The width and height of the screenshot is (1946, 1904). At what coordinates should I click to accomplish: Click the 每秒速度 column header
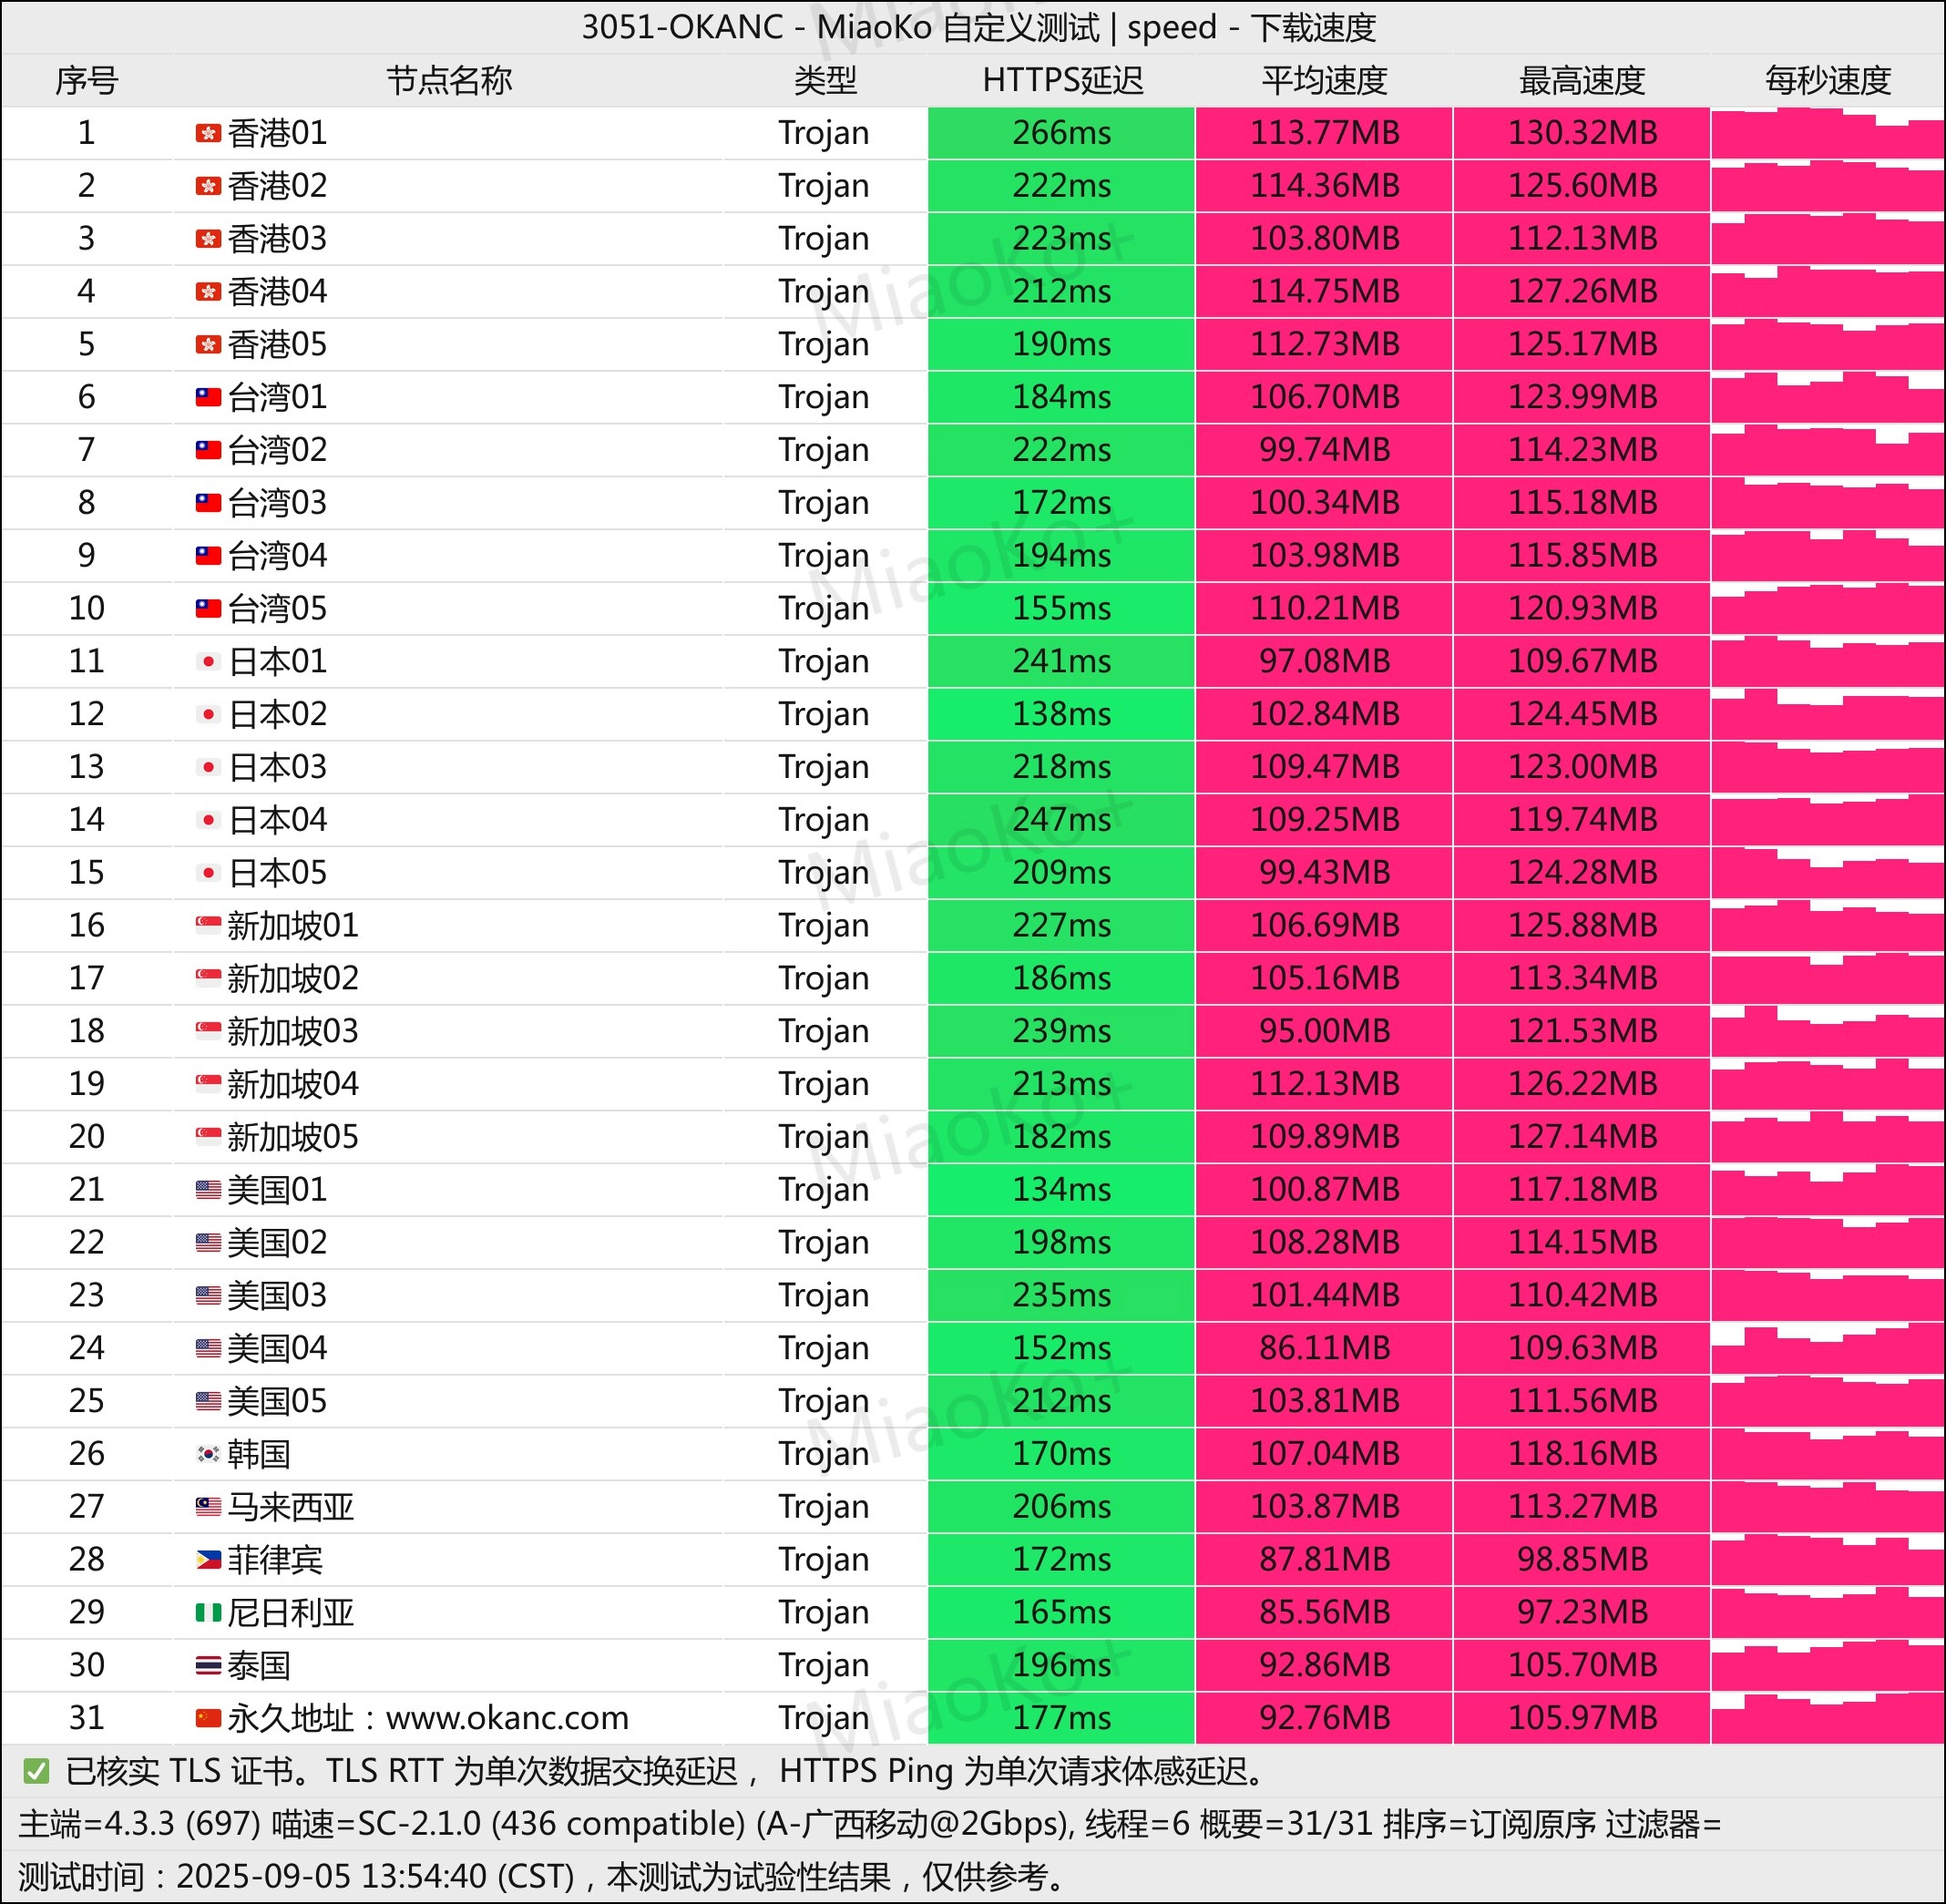coord(1828,80)
